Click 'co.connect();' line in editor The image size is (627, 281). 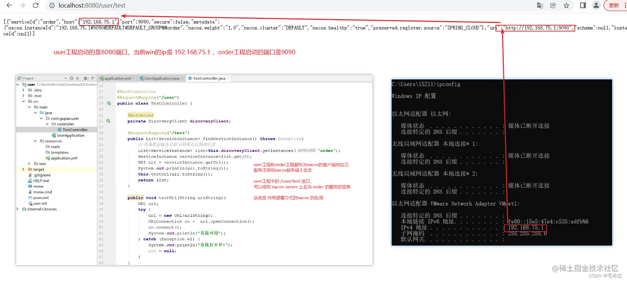(165, 227)
